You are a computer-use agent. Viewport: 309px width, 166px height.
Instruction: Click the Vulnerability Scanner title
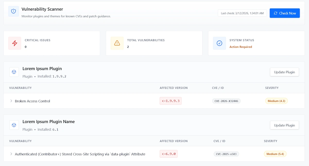(x=42, y=9)
